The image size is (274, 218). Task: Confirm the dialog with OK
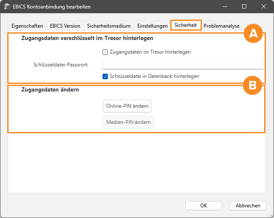pos(204,206)
